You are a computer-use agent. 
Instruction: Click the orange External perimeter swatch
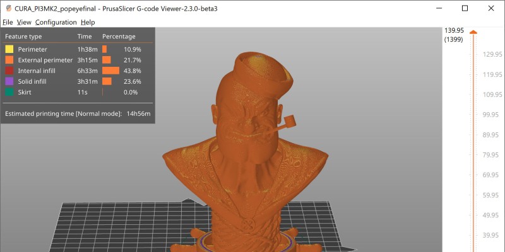click(x=9, y=60)
